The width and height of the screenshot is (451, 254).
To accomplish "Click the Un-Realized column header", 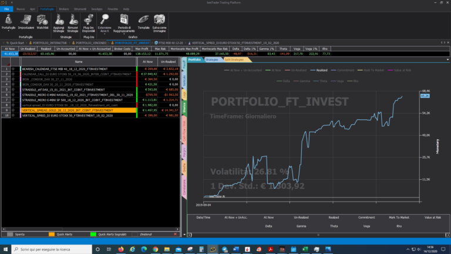I will coord(168,61).
